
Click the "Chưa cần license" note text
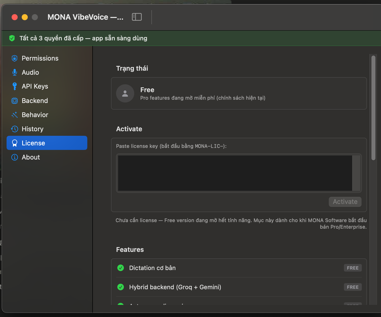(x=241, y=224)
